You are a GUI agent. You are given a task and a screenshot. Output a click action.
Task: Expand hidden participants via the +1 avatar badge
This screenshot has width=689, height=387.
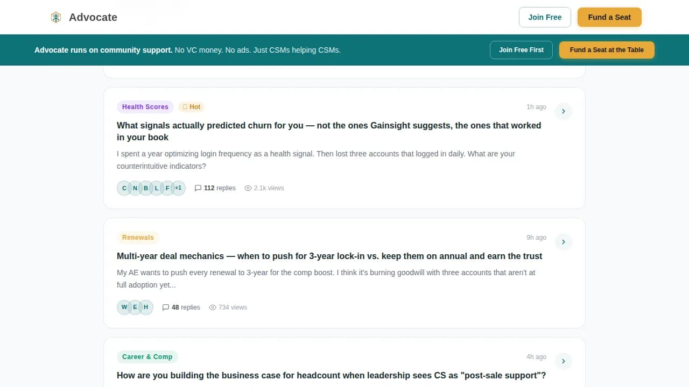click(178, 188)
